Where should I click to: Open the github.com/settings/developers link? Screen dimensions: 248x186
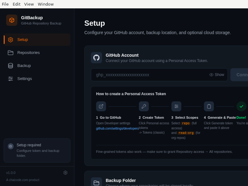click(117, 128)
